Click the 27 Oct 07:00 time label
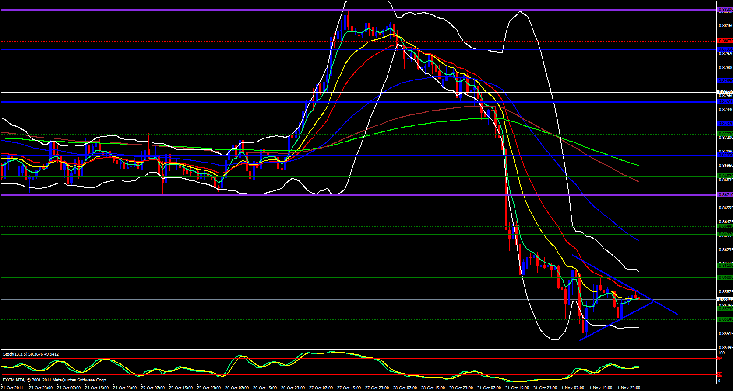733x391 pixels. click(x=321, y=388)
